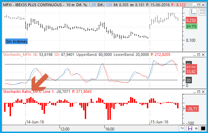Screen dimensions: 208x133
Task: Click the SK: 53,6198 value
Action: coord(43,55)
